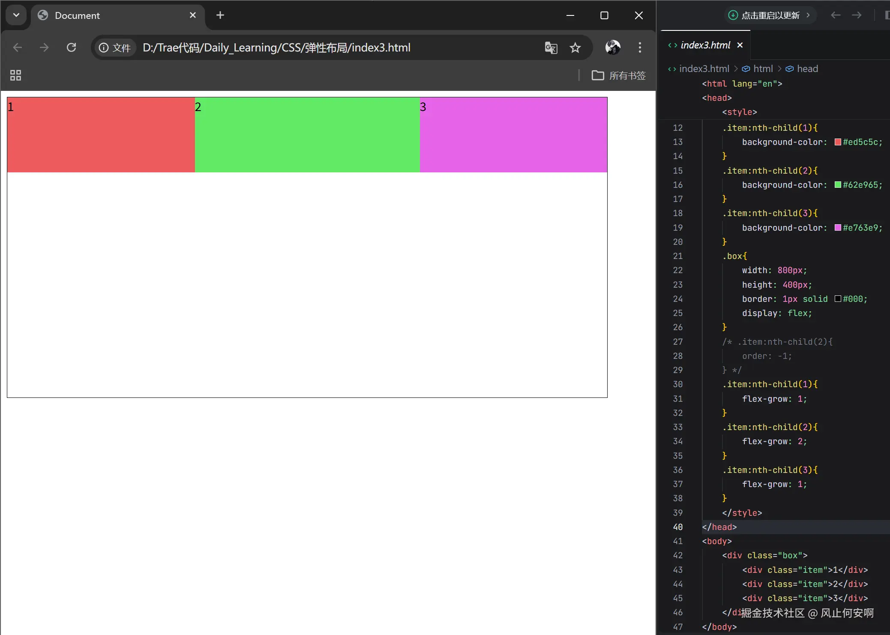Screen dimensions: 890x635
Task: Click the editor navigate back arrow
Action: 835,15
